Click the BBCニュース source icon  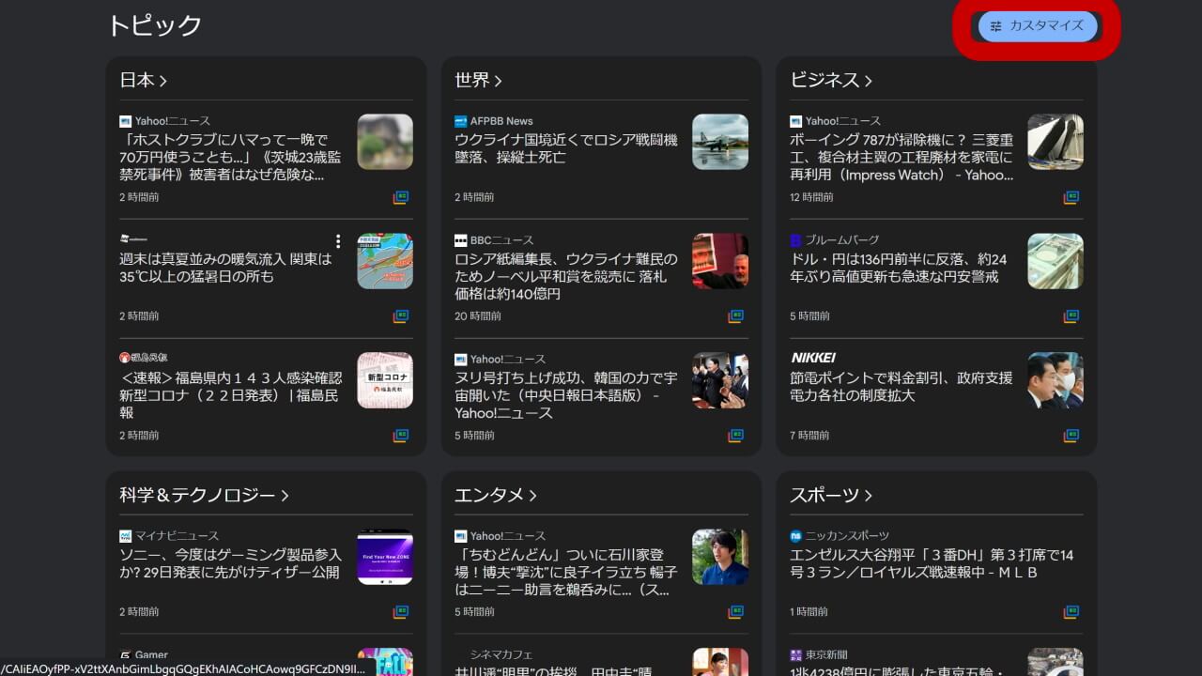coord(459,239)
